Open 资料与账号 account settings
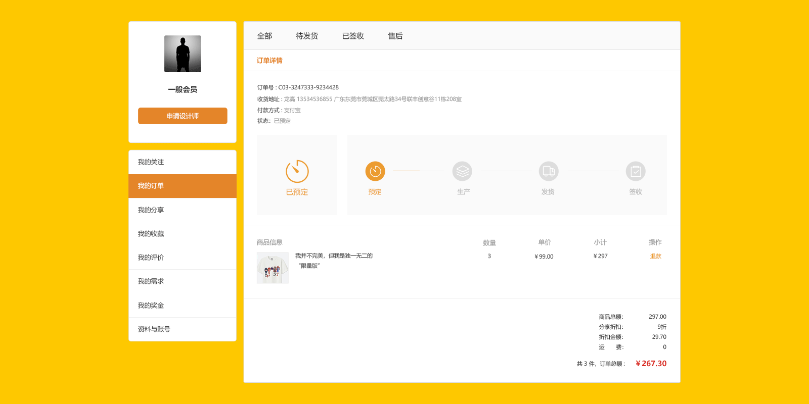Viewport: 809px width, 404px height. coord(154,329)
